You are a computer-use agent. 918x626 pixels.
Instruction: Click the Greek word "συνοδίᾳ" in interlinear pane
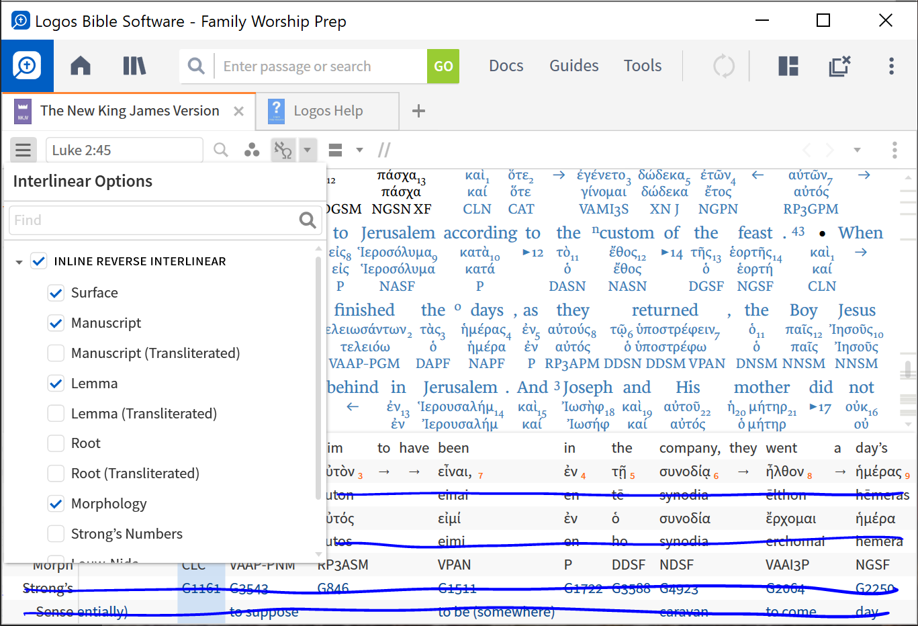click(684, 472)
